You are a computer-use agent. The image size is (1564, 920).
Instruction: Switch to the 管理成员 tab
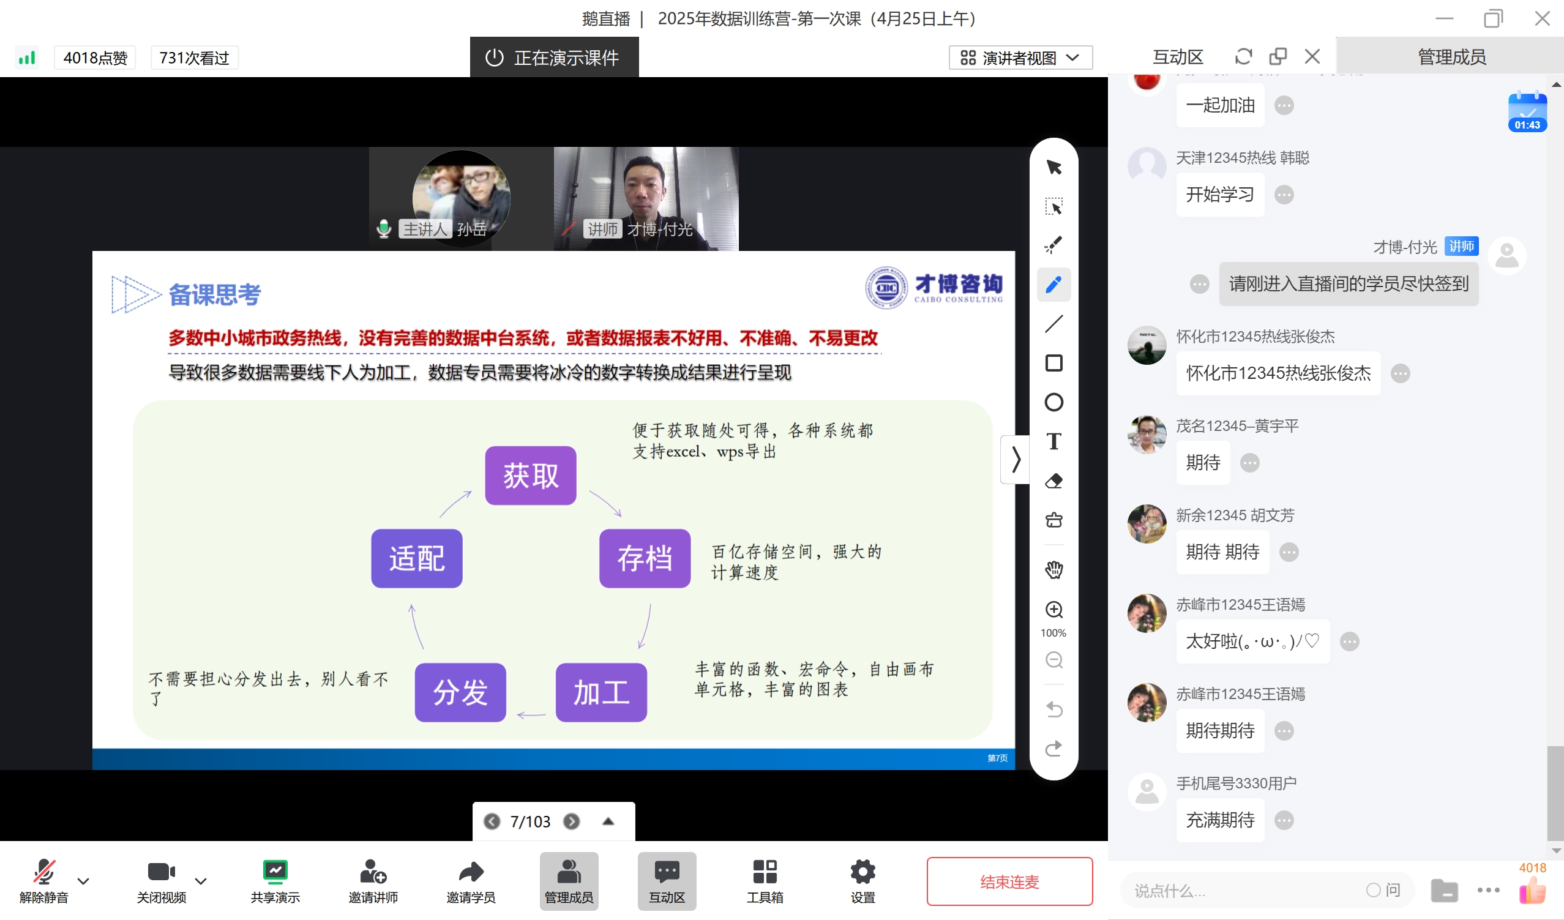click(x=1451, y=57)
